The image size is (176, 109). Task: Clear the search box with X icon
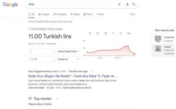(120, 5)
